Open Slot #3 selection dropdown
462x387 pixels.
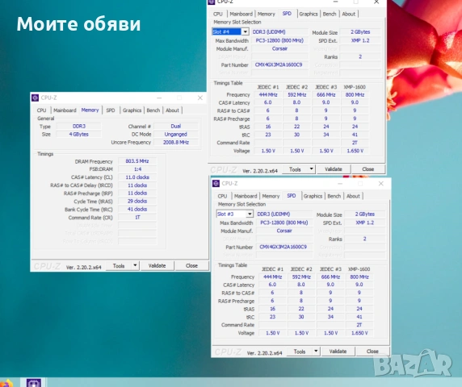pyautogui.click(x=250, y=214)
